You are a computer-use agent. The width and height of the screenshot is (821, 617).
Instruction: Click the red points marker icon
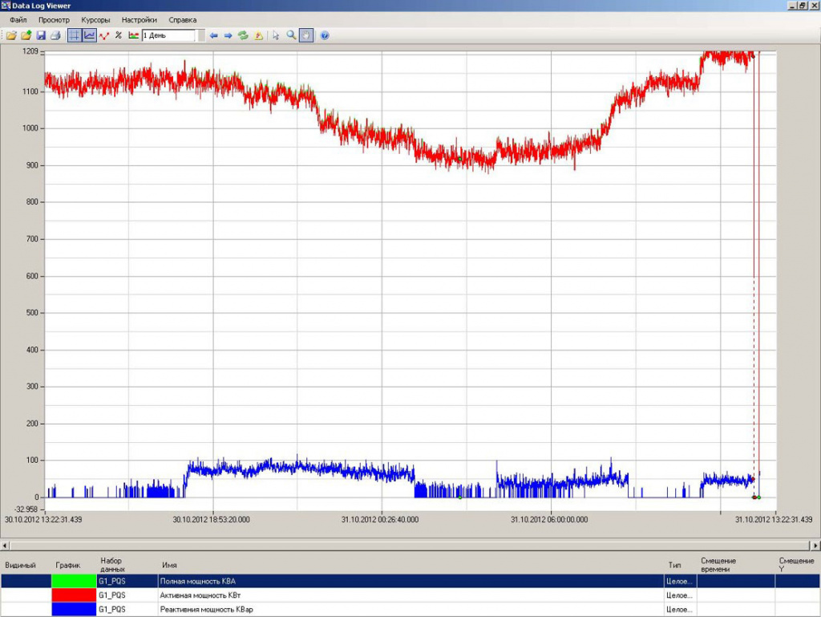[104, 35]
